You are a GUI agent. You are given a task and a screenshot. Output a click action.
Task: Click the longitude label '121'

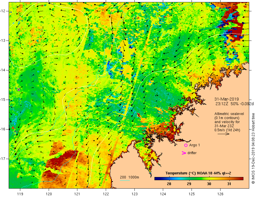(77, 194)
